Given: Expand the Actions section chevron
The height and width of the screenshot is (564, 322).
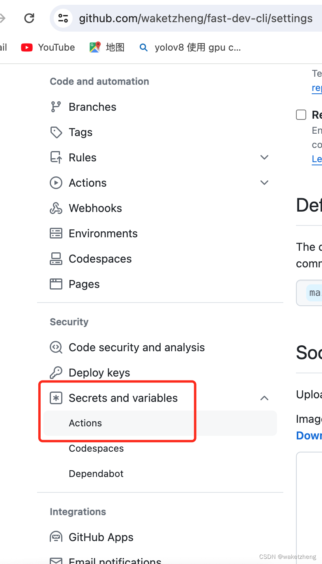Looking at the screenshot, I should [x=264, y=183].
